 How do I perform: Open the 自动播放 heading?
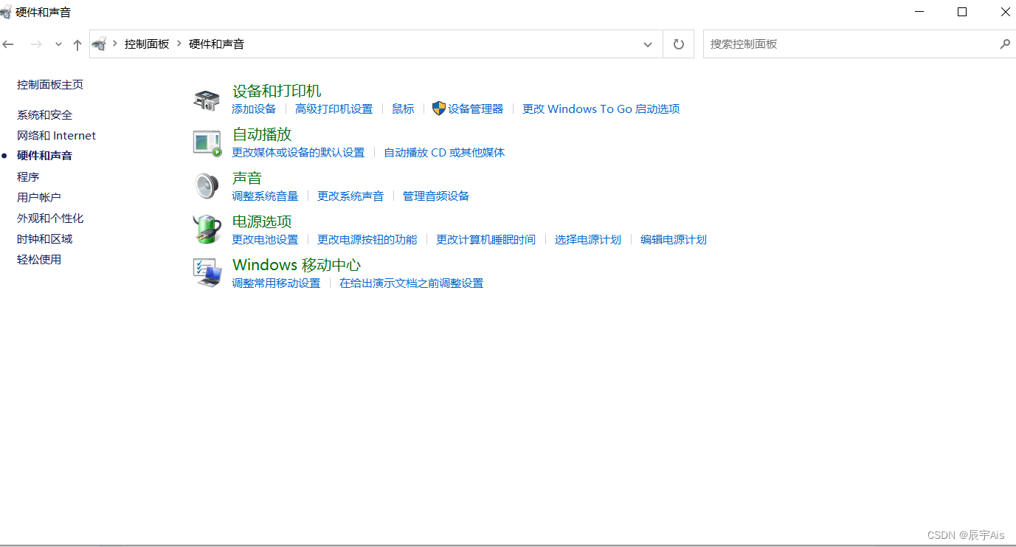pos(262,134)
